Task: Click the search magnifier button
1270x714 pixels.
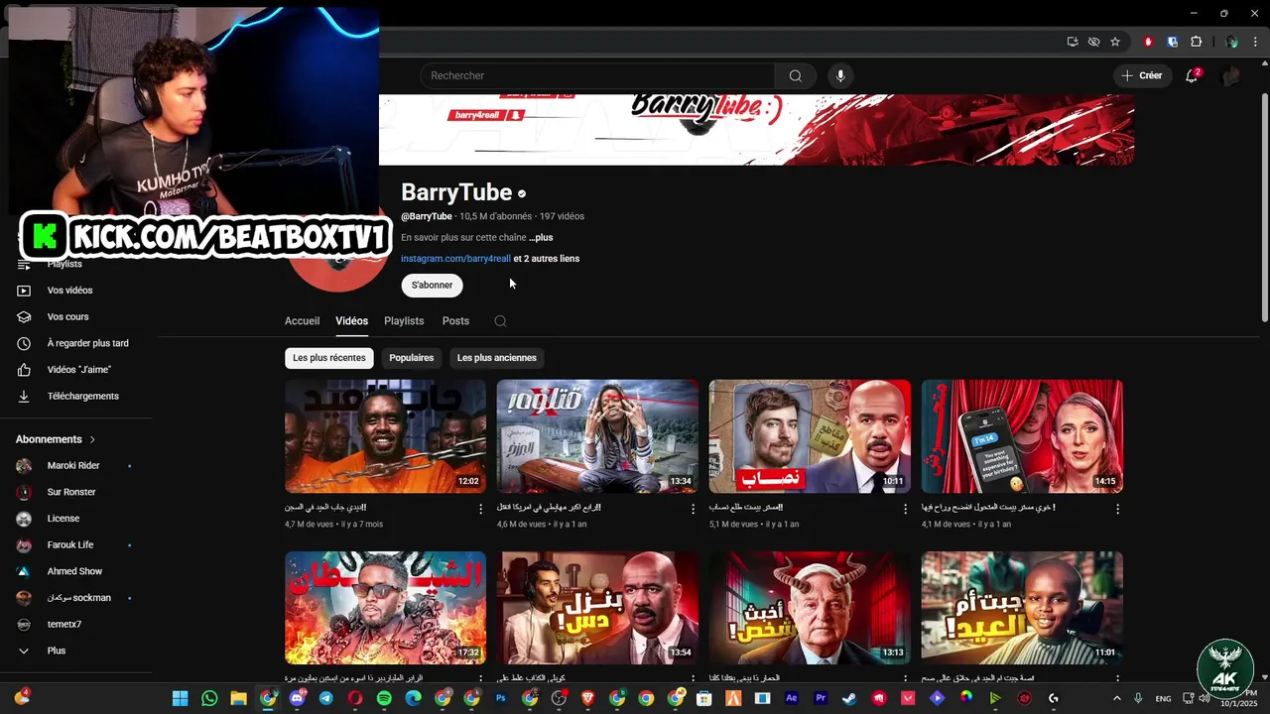Action: pyautogui.click(x=795, y=76)
